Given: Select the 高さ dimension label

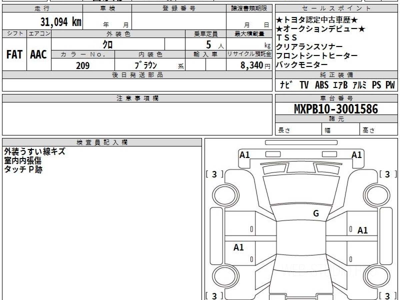Looking at the screenshot, I should coord(369,130).
